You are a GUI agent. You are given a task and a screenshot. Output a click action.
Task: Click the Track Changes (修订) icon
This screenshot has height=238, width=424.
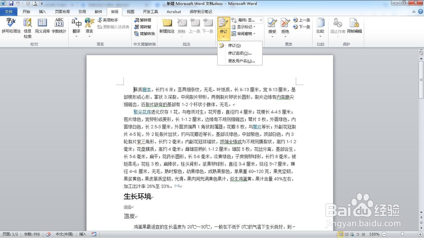[223, 23]
